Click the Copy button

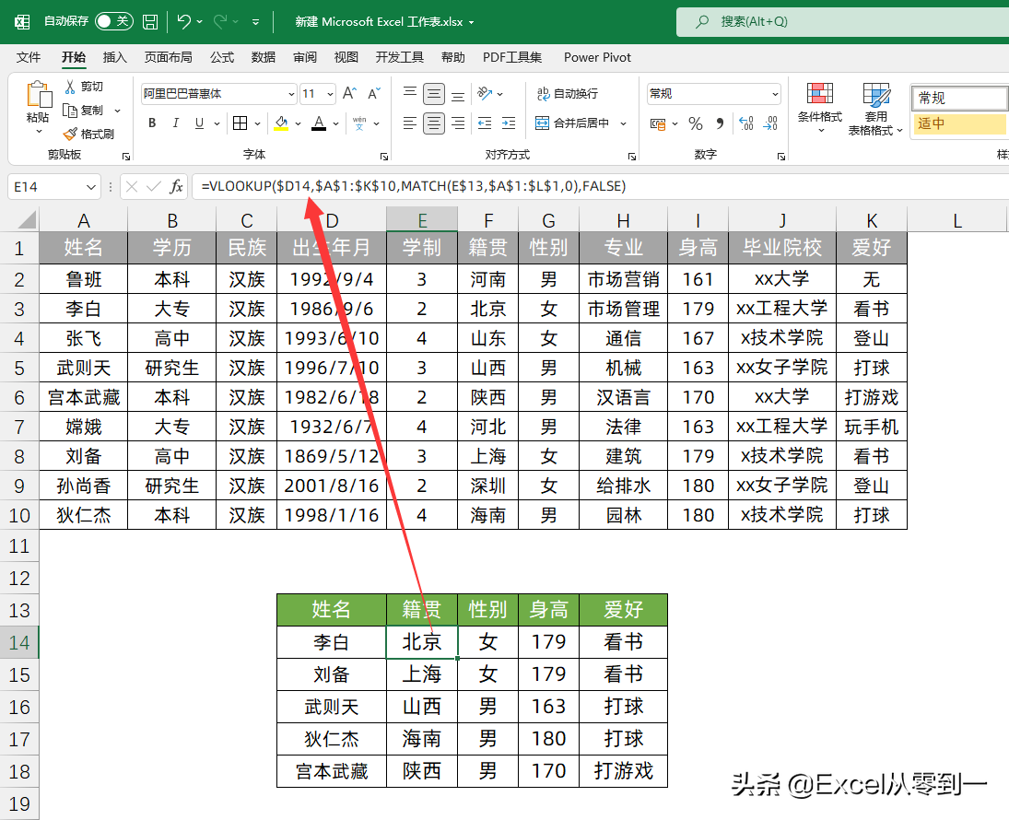(84, 111)
